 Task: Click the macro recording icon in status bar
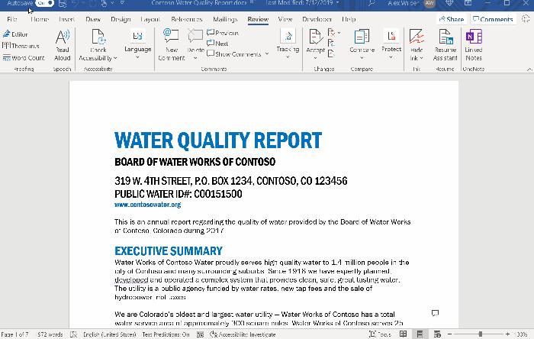tap(200, 334)
